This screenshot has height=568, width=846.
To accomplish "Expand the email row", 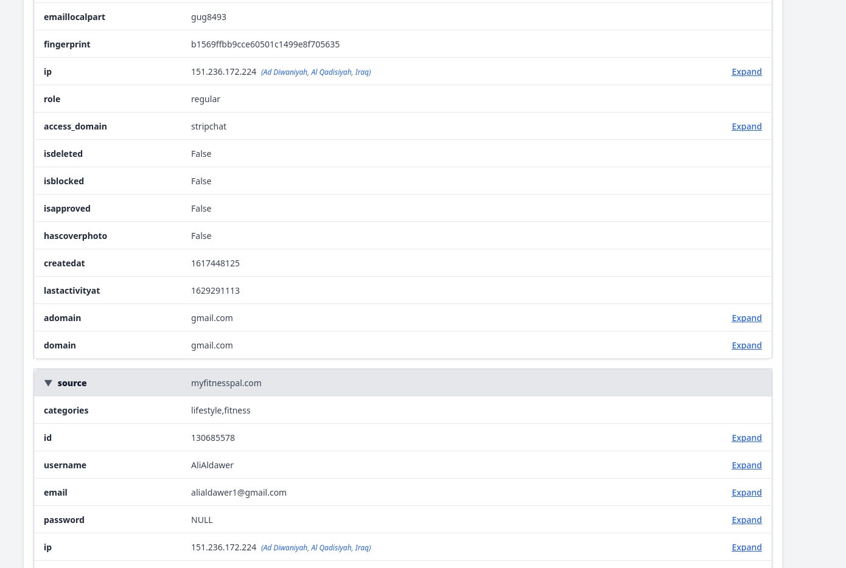I will pos(746,493).
